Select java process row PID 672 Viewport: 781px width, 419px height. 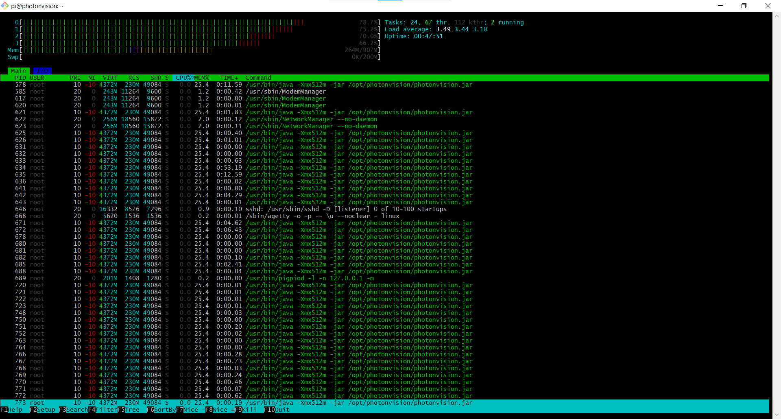pos(385,230)
